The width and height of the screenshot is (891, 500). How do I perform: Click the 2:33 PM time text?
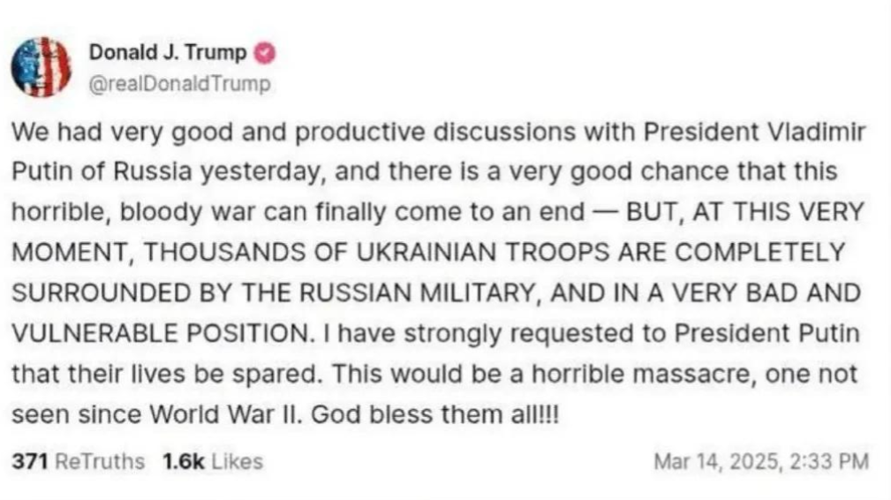click(830, 461)
